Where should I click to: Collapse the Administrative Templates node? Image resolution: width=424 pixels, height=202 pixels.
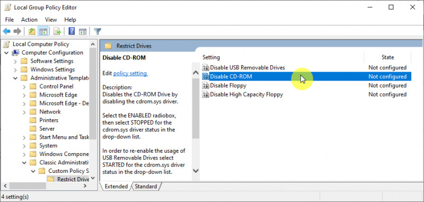click(15, 78)
